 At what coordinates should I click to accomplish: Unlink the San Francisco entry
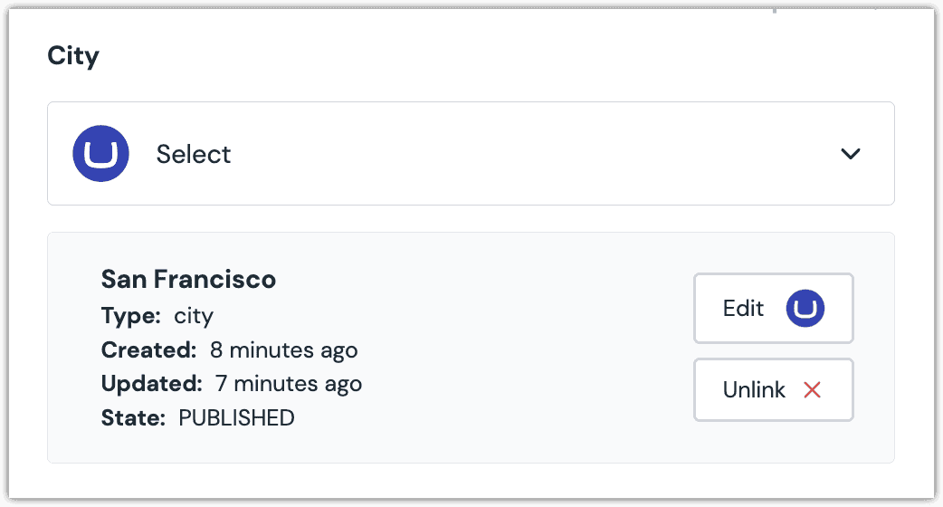774,389
